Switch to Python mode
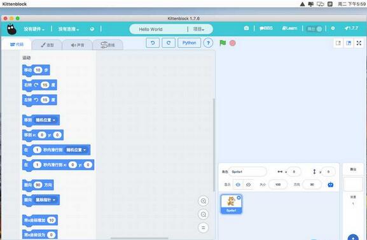The width and height of the screenshot is (367, 240). tap(189, 43)
